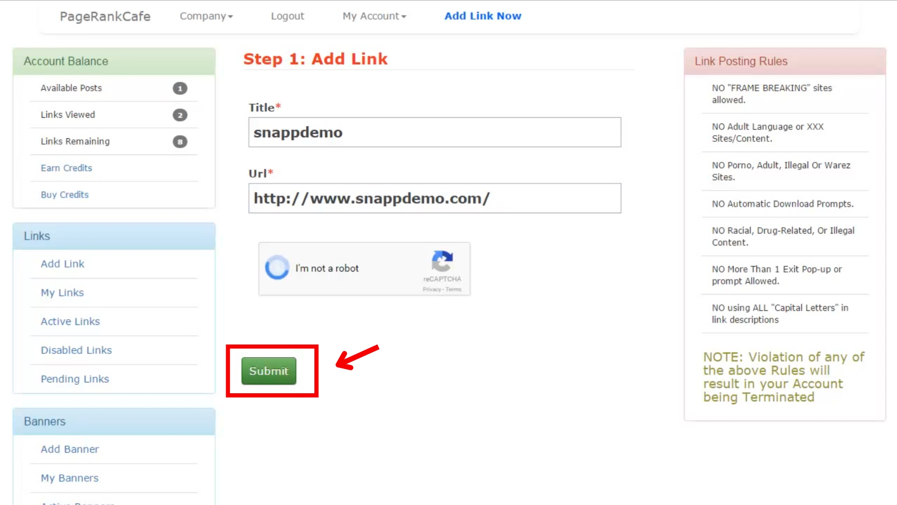The image size is (897, 505).
Task: Click the Pending Links sidebar icon
Action: coord(75,379)
